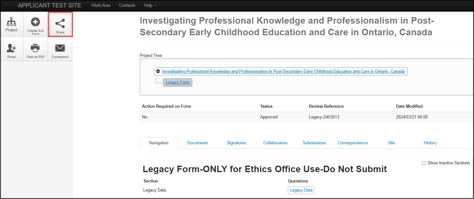Open the Legacy Data questions link

[x=301, y=190]
